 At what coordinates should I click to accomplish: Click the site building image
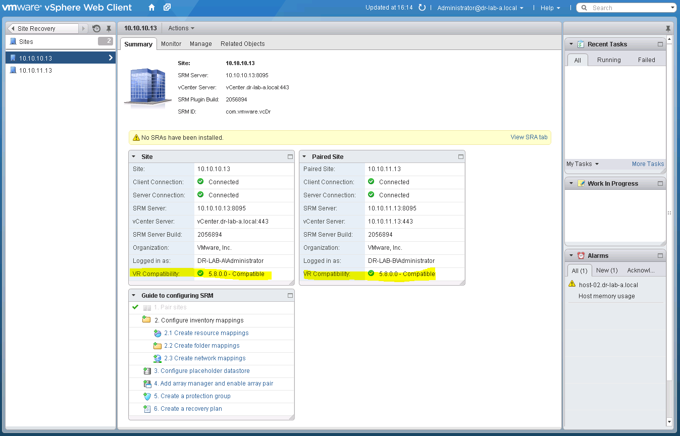(x=147, y=87)
